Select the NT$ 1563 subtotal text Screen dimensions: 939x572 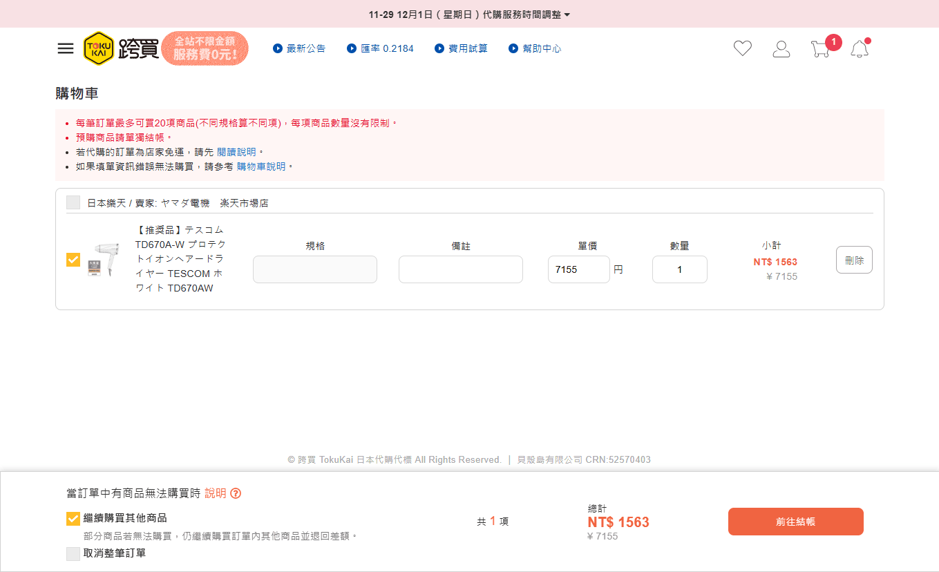pos(775,262)
